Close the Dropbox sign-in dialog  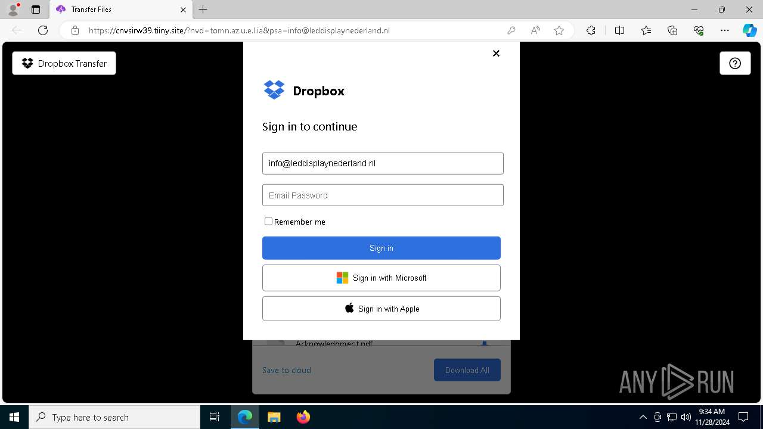click(496, 53)
